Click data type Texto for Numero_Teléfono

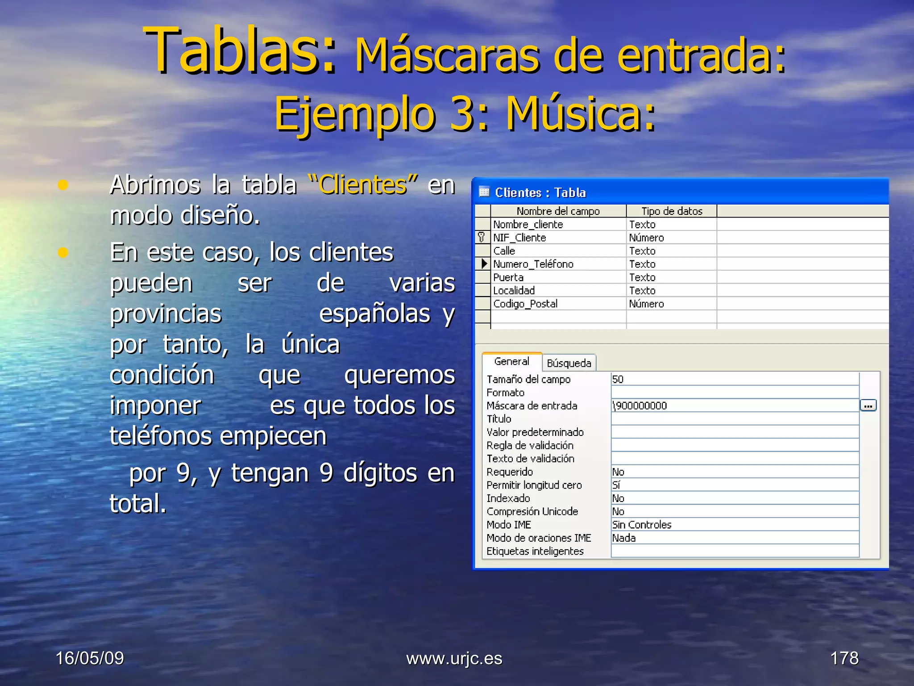[672, 264]
